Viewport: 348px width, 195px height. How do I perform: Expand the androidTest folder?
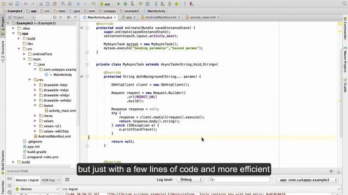click(x=24, y=54)
